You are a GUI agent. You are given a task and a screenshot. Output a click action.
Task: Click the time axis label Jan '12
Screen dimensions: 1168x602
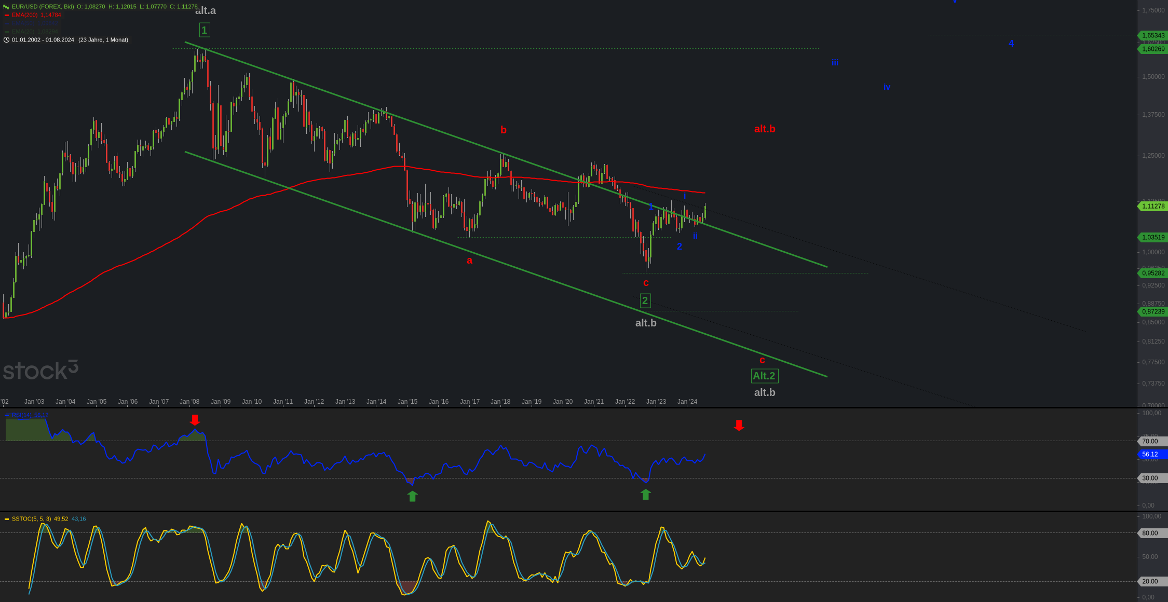pos(314,402)
